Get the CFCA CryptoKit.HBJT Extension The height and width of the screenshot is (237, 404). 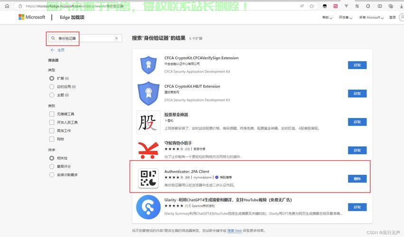(x=357, y=93)
